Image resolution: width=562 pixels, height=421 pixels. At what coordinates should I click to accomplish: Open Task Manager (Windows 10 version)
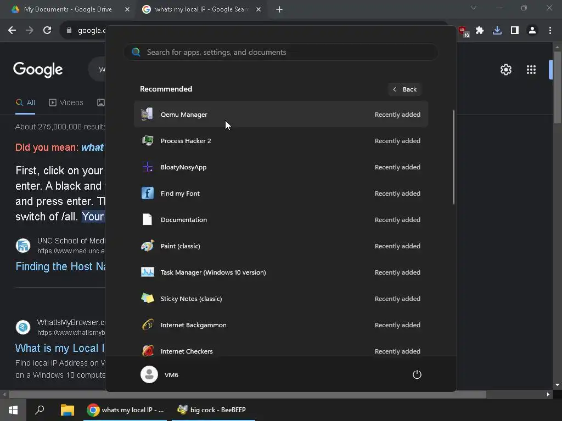281,272
